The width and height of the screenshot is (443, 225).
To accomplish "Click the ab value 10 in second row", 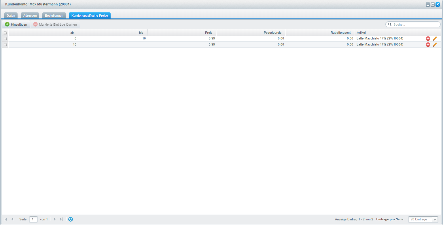I will click(75, 45).
